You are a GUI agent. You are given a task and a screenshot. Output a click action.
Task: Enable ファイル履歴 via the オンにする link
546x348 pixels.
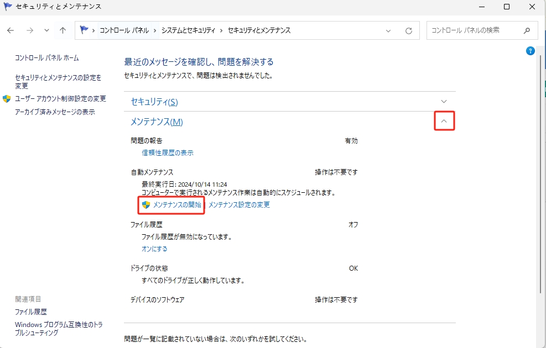point(154,249)
